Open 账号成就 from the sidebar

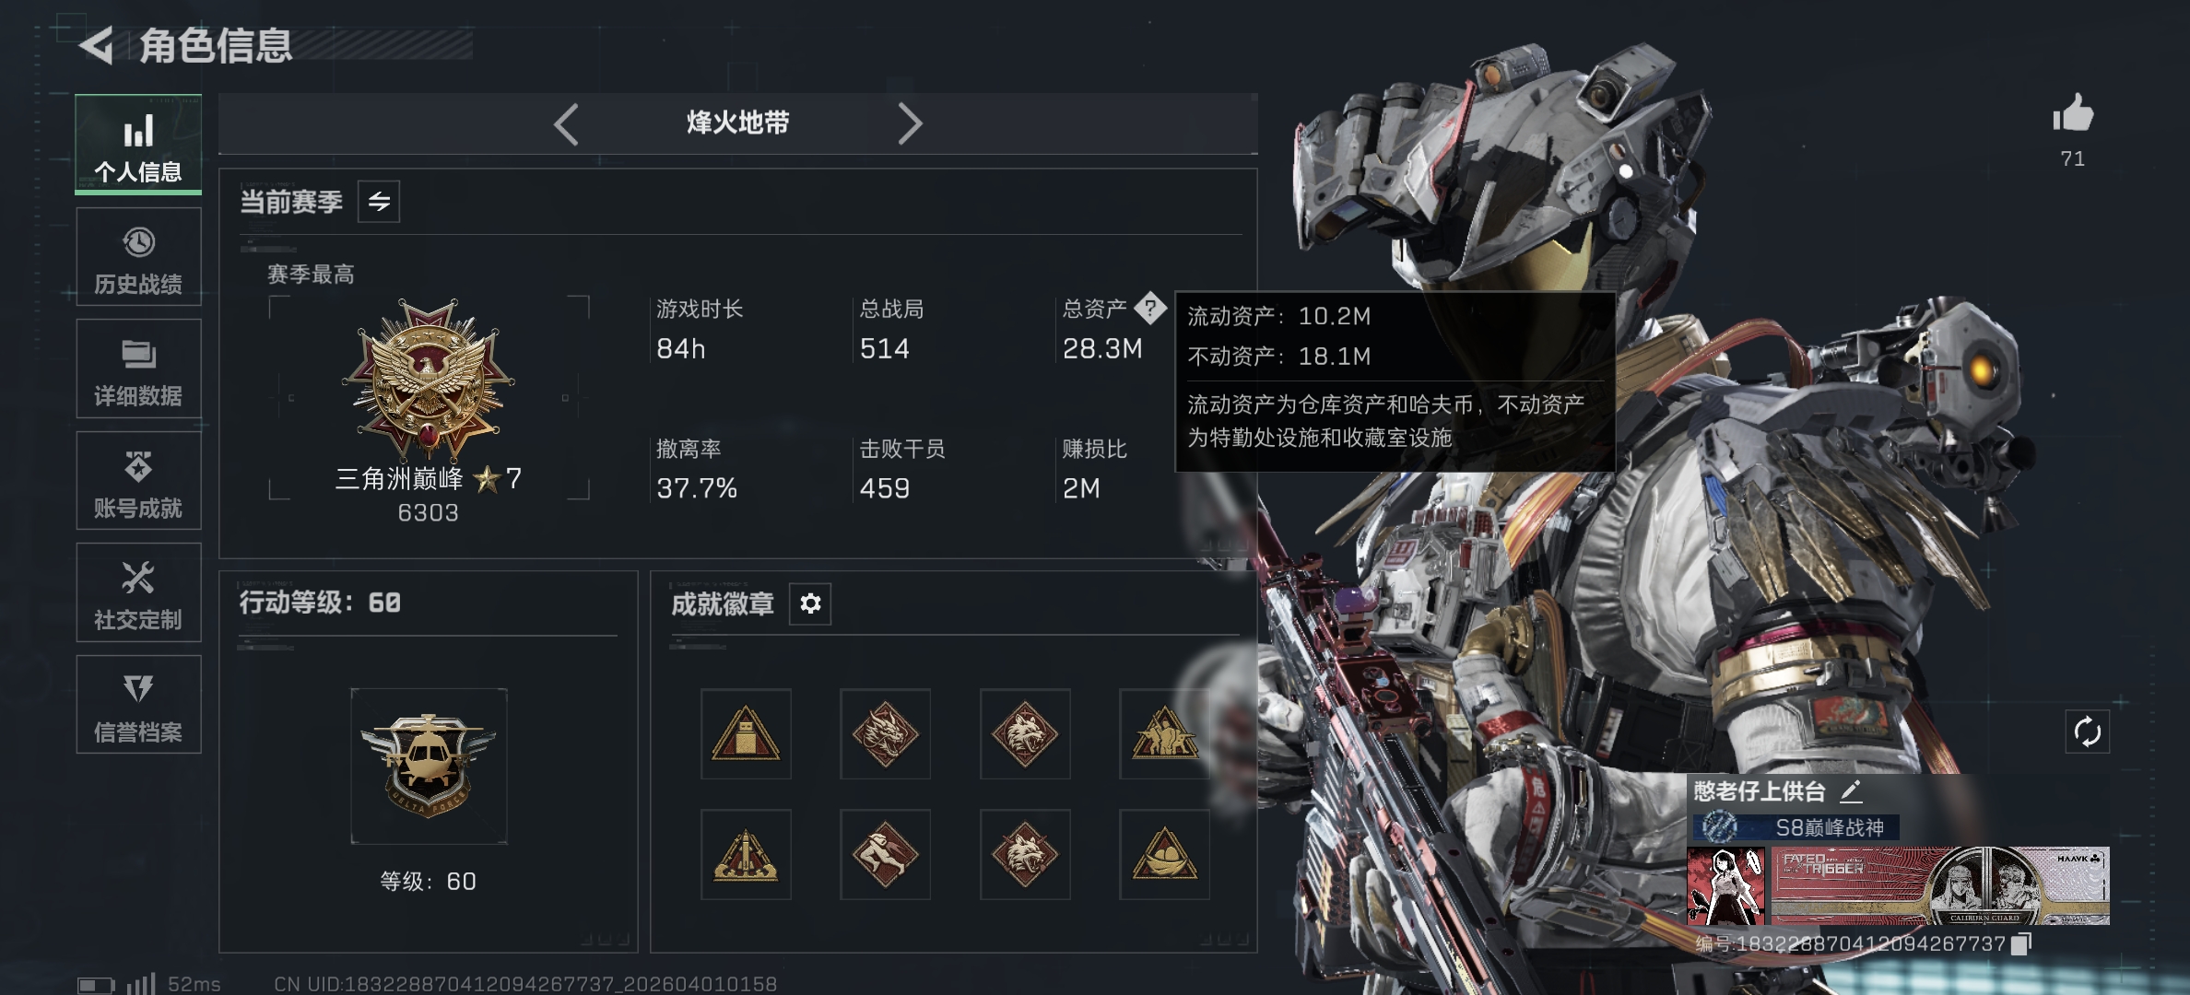[138, 481]
